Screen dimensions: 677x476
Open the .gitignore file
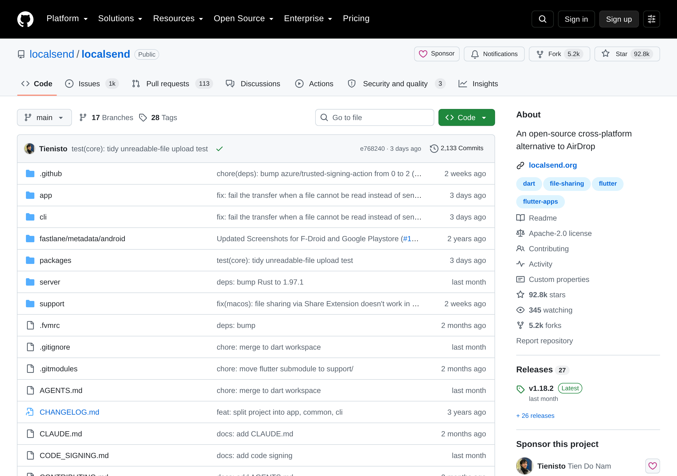(x=55, y=347)
